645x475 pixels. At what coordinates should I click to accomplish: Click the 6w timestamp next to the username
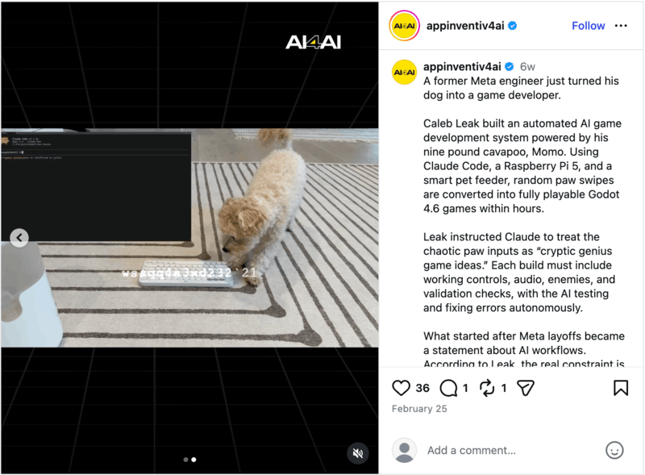tap(527, 67)
